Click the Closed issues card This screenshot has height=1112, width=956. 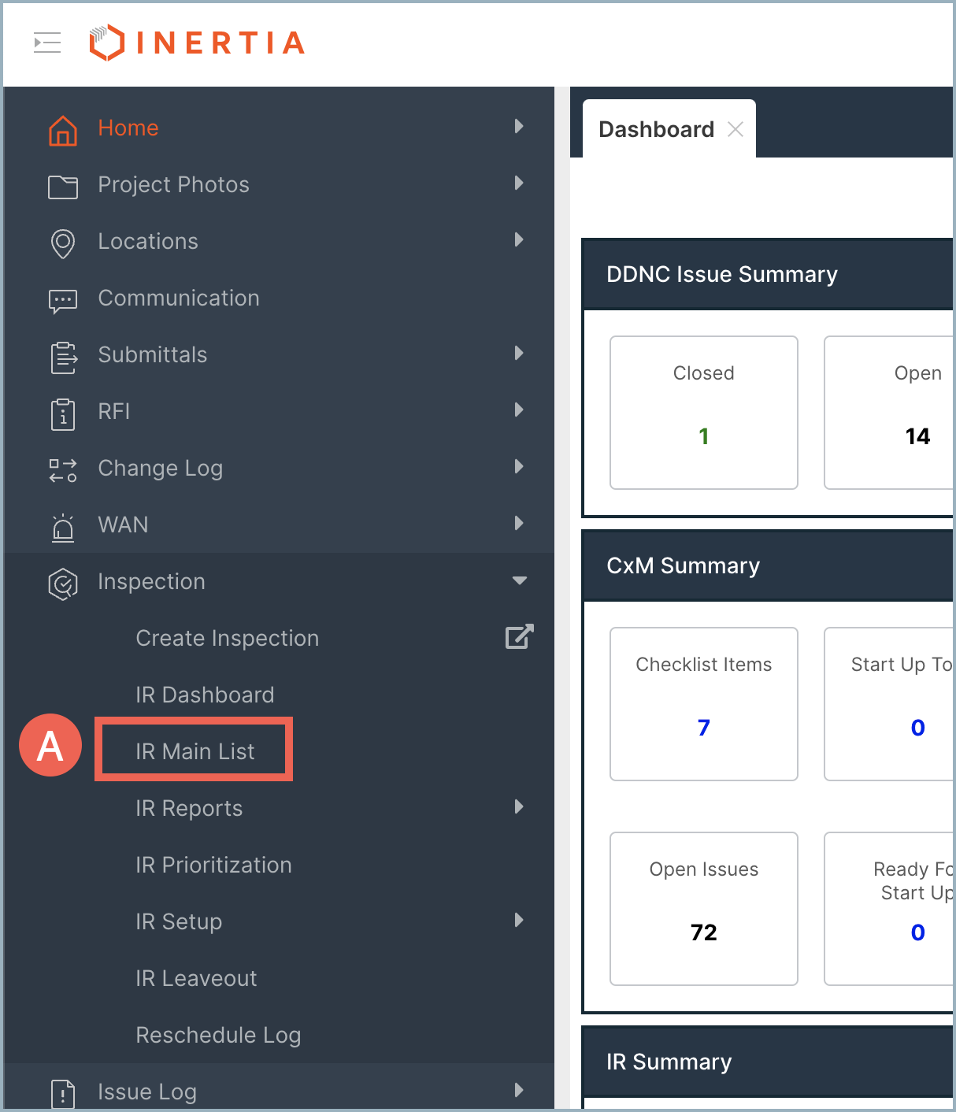[704, 413]
